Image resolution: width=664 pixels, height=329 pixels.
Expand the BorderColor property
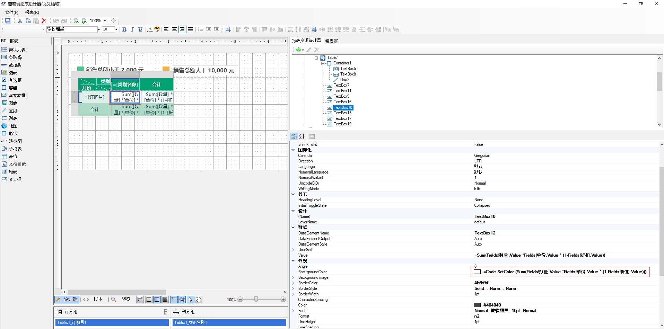click(293, 283)
